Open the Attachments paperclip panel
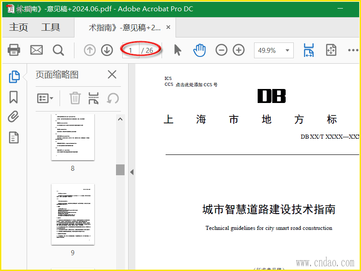The height and width of the screenshot is (271, 361). point(14,117)
